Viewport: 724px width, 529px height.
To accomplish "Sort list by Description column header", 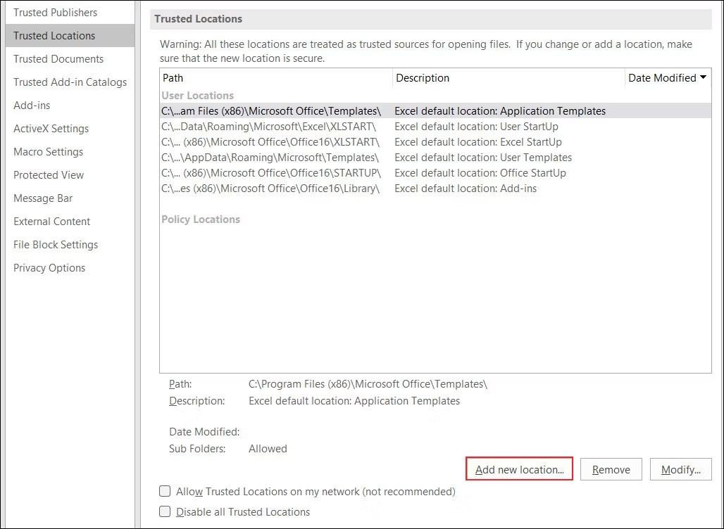I will pyautogui.click(x=507, y=78).
